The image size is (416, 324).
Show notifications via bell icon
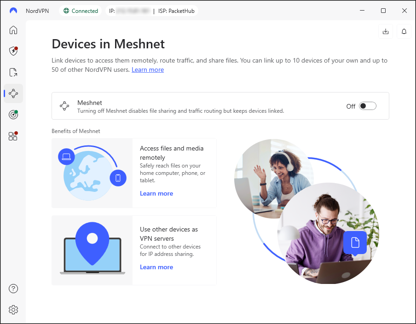(x=404, y=31)
